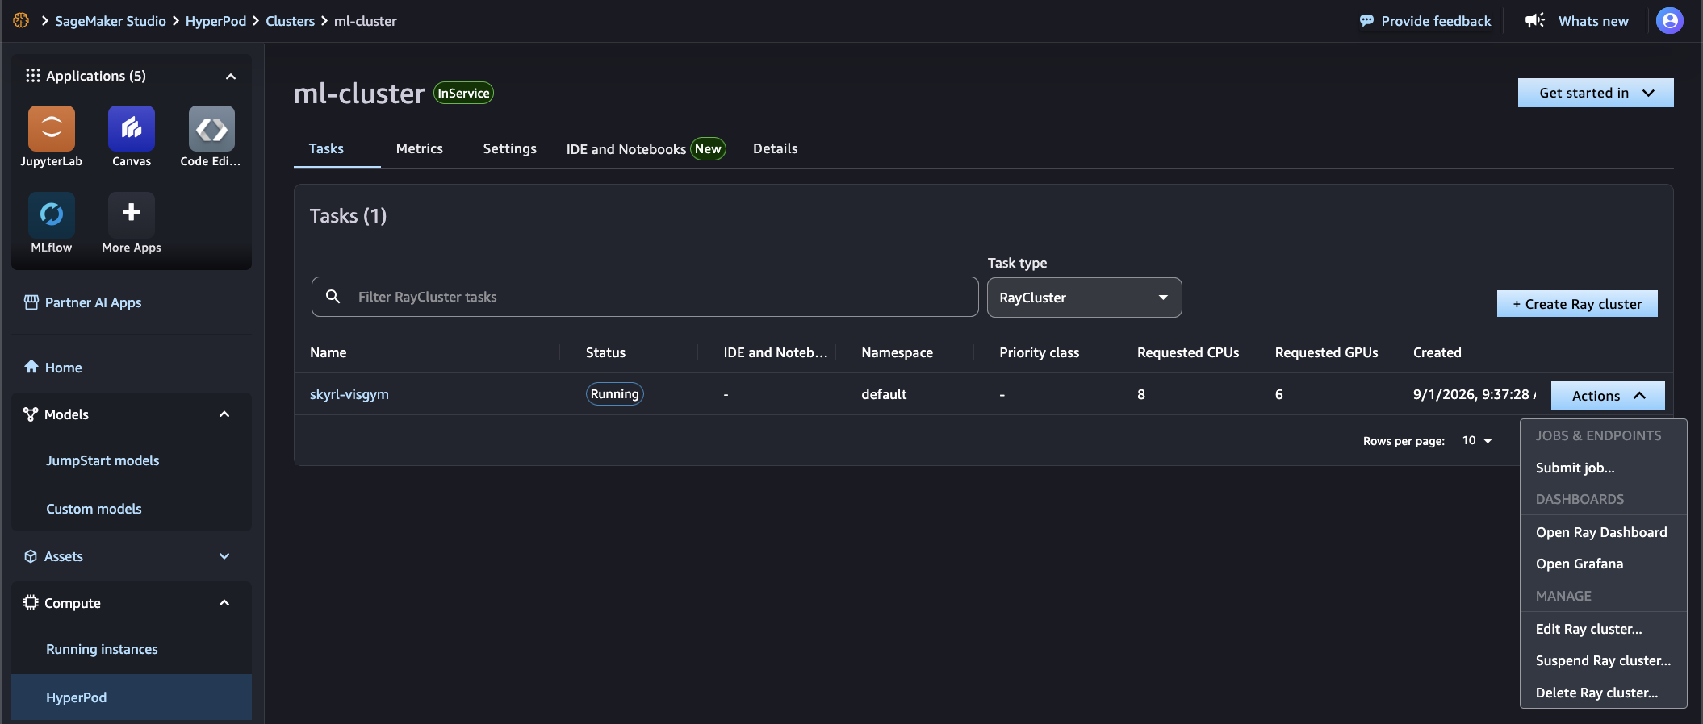This screenshot has height=724, width=1703.
Task: Click the user profile avatar icon
Action: pyautogui.click(x=1670, y=21)
